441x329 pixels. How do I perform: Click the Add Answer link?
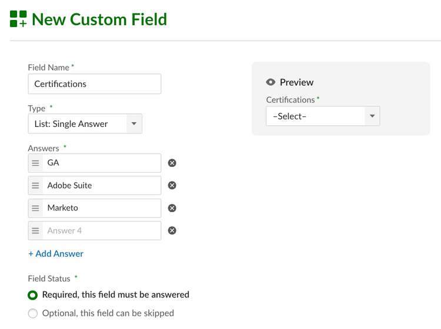tap(56, 254)
